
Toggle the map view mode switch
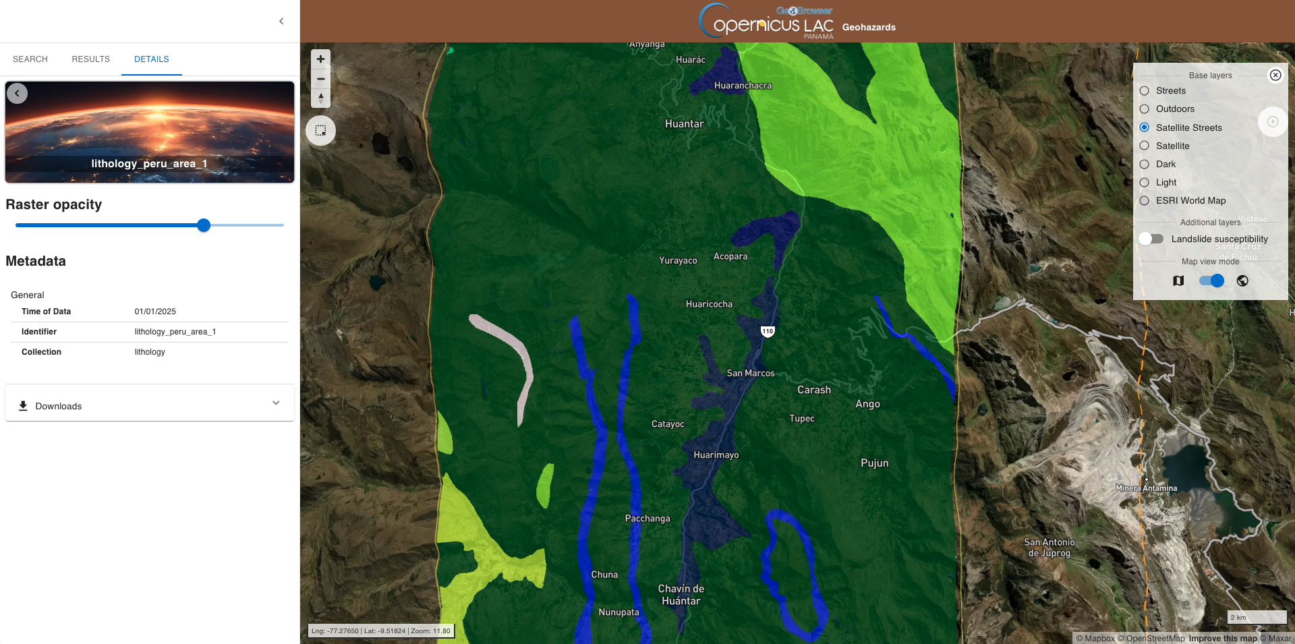tap(1211, 281)
